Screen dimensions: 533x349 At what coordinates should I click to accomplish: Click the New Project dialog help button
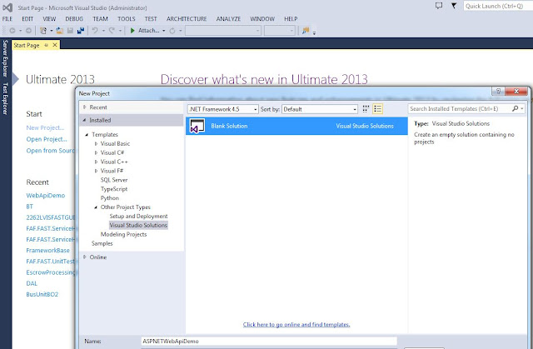(x=498, y=91)
